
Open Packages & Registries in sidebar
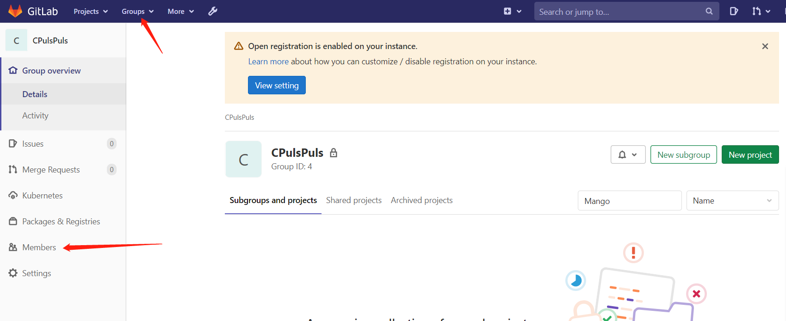(x=61, y=222)
